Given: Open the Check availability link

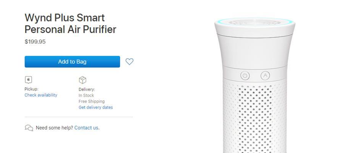Looking at the screenshot, I should click(41, 95).
